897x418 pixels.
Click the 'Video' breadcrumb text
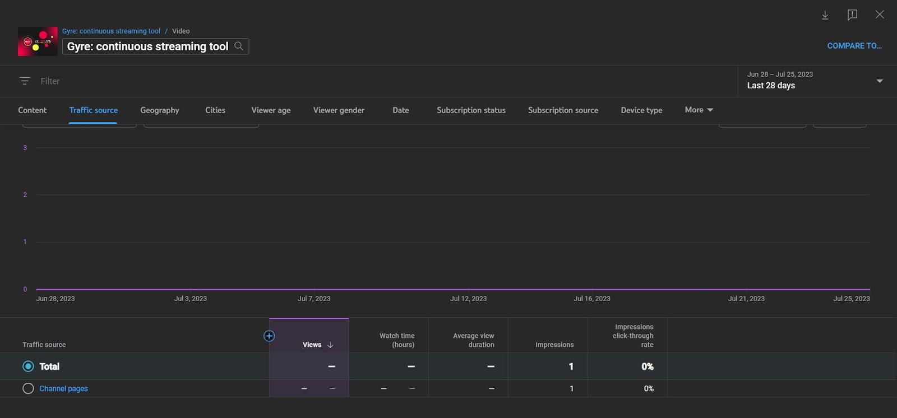point(181,31)
